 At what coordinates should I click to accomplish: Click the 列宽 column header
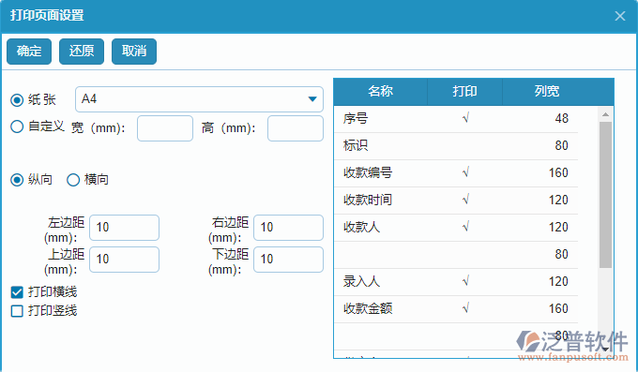point(547,92)
